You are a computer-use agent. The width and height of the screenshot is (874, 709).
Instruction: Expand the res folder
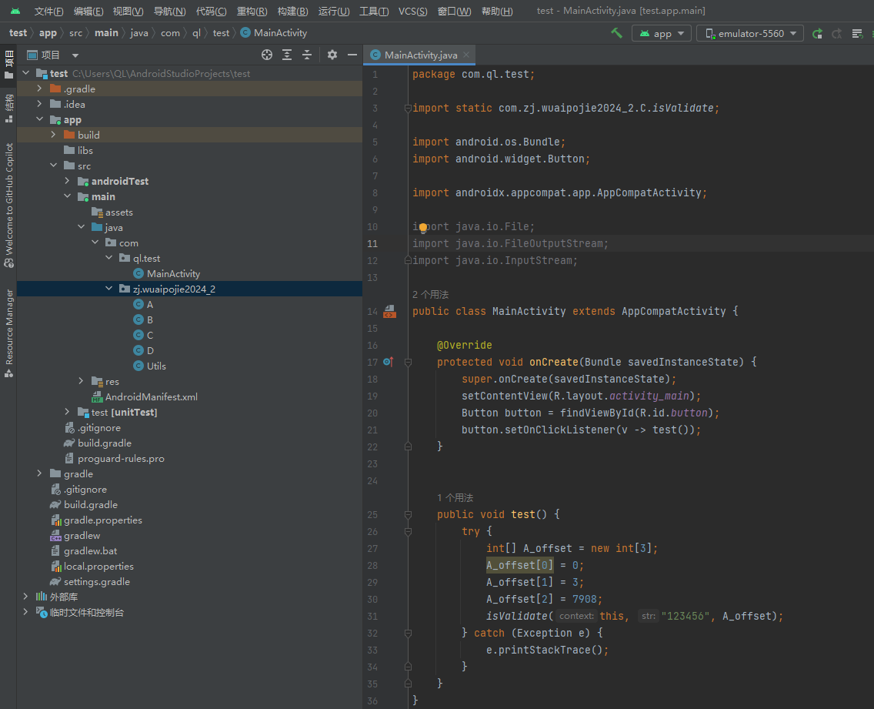81,381
